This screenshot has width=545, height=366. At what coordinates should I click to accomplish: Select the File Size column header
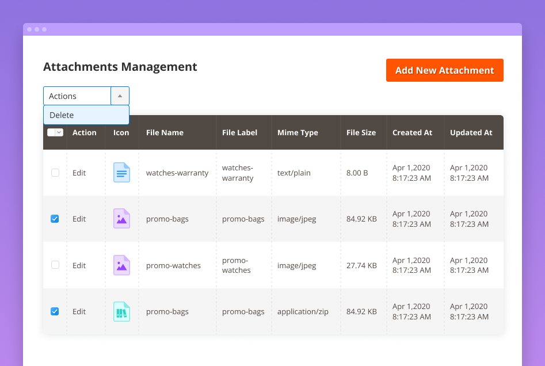(x=360, y=132)
